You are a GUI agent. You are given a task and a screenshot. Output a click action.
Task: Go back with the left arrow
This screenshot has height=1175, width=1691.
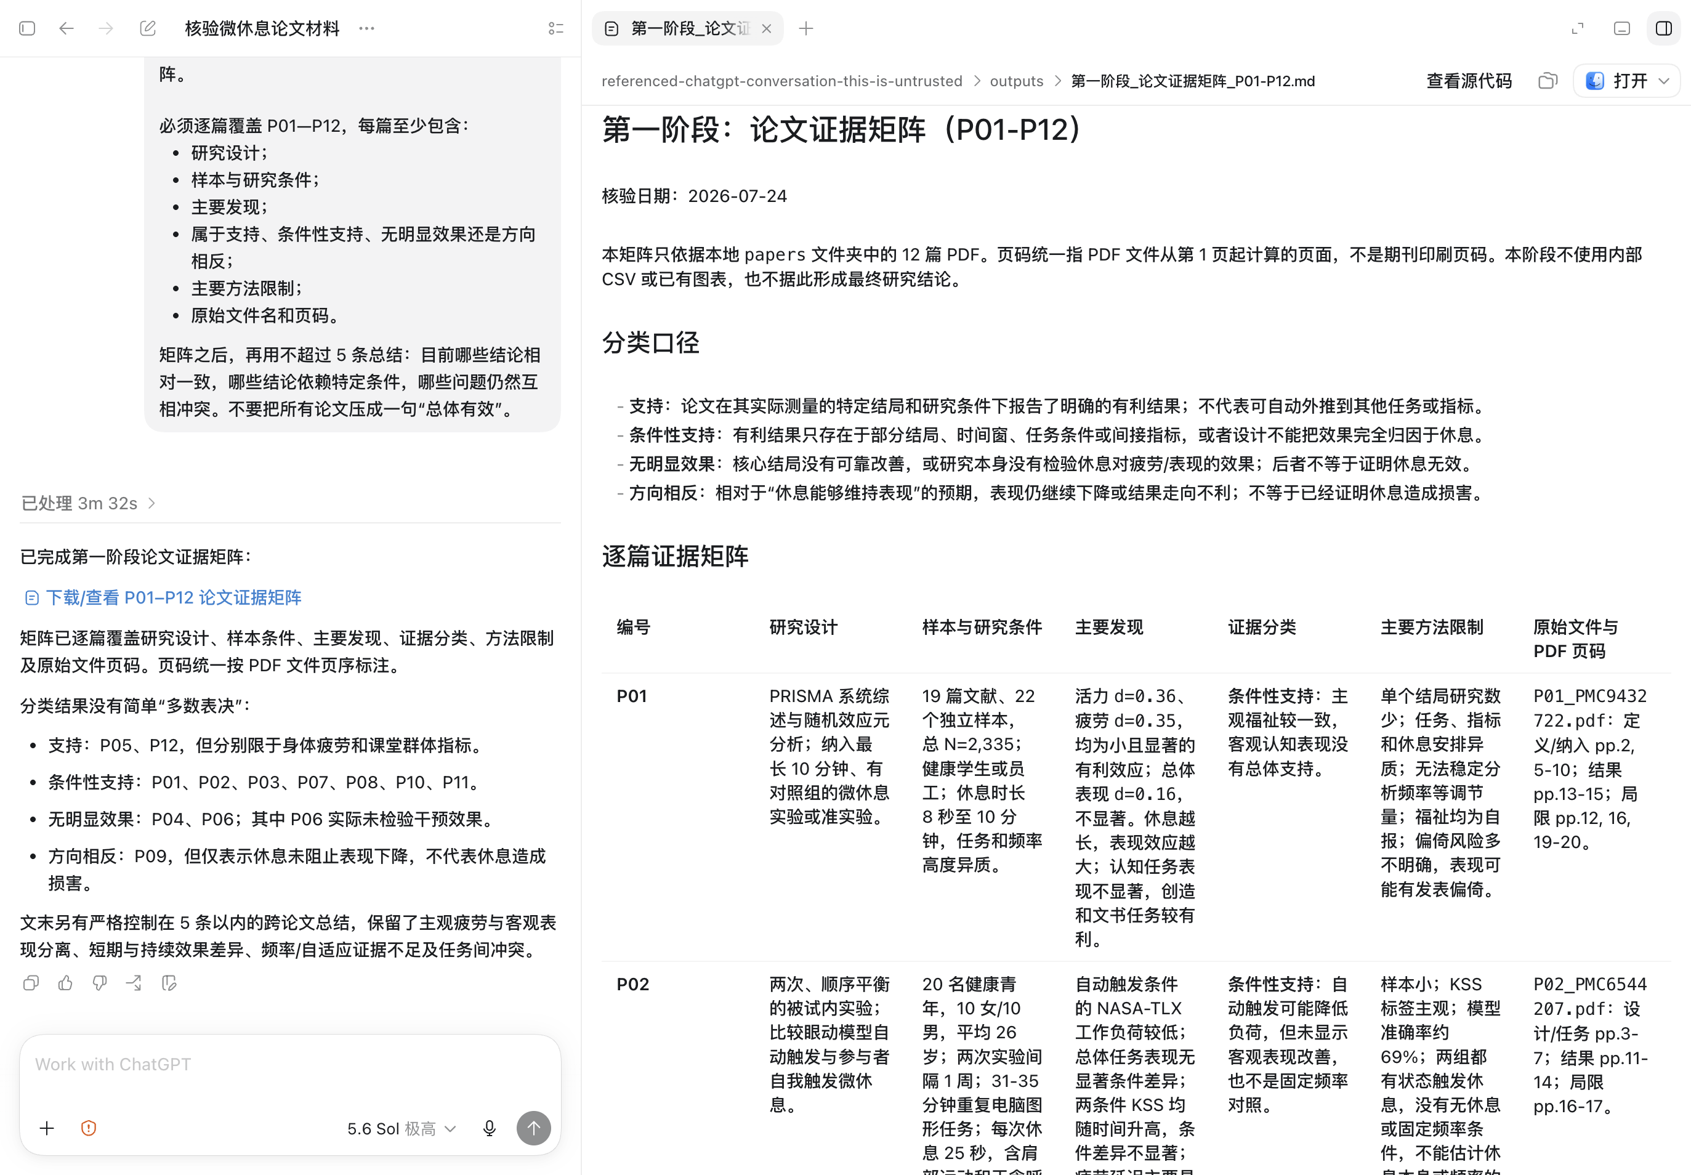point(67,29)
